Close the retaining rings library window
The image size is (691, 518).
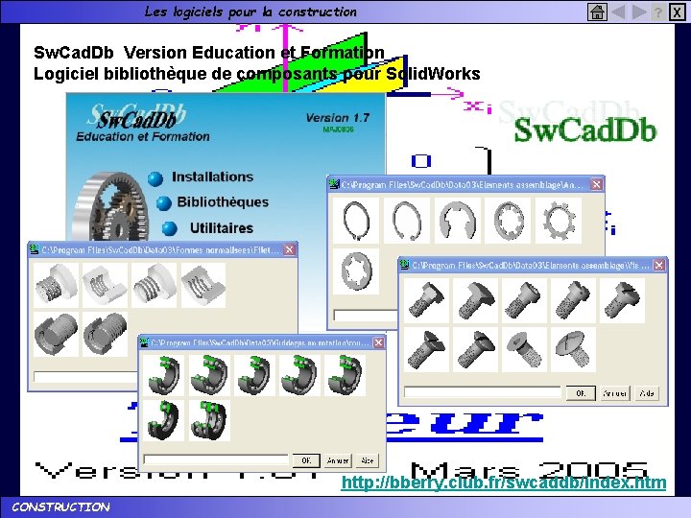pos(596,184)
